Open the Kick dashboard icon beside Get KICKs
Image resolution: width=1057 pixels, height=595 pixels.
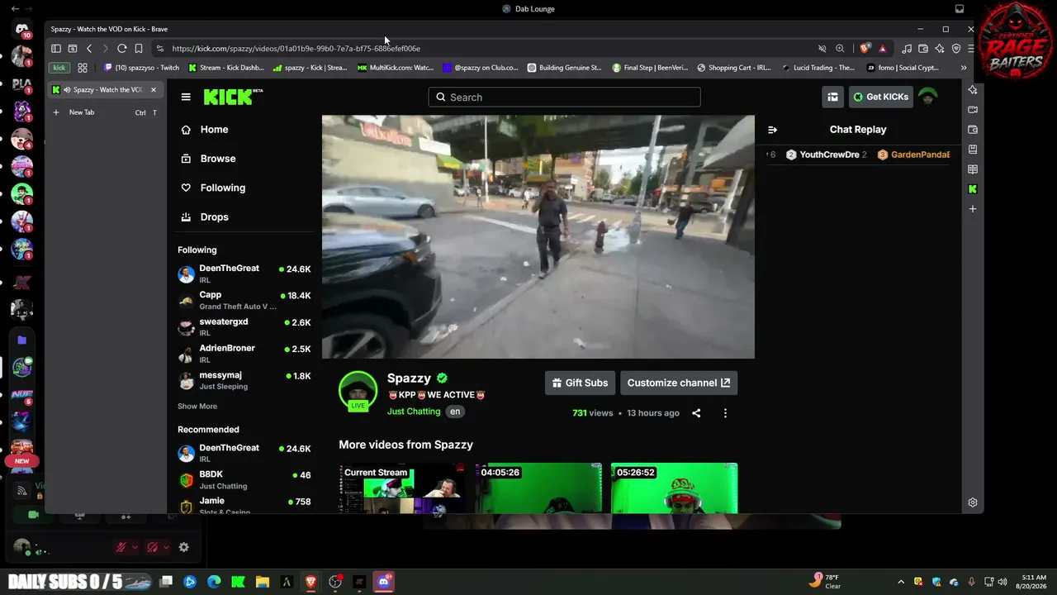click(x=832, y=97)
